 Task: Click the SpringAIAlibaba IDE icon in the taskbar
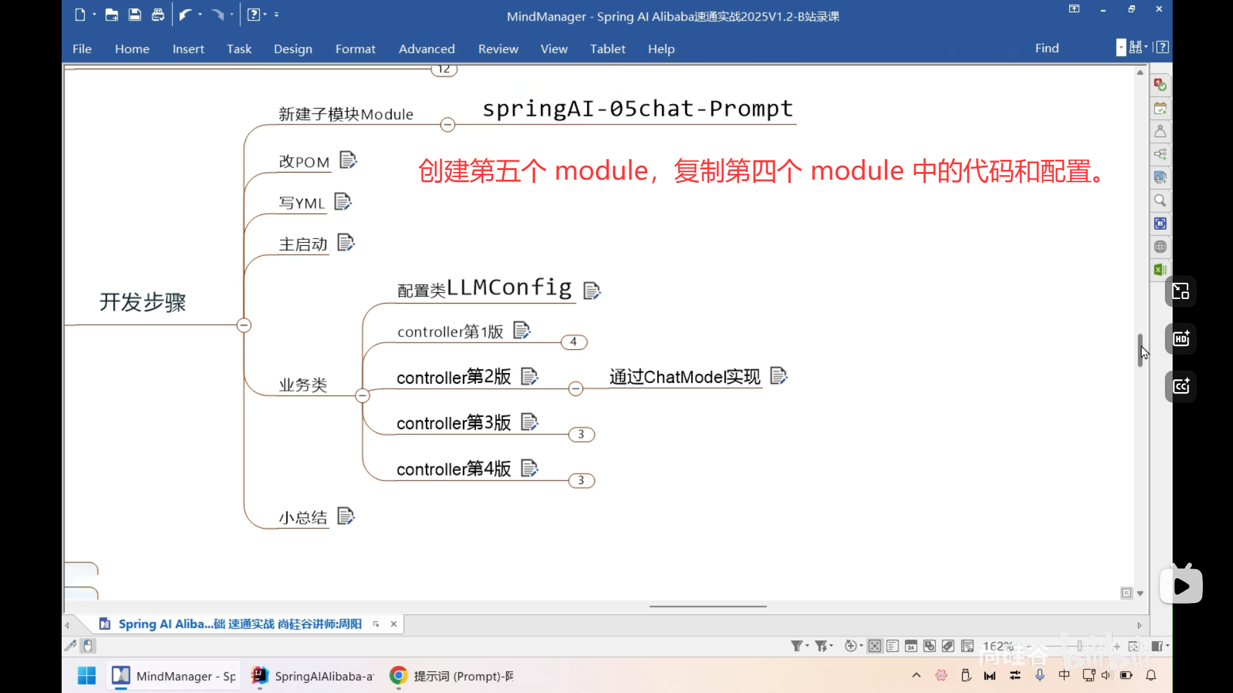tap(259, 676)
